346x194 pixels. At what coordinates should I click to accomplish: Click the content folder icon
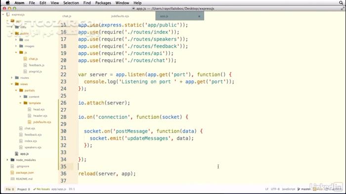25,97
